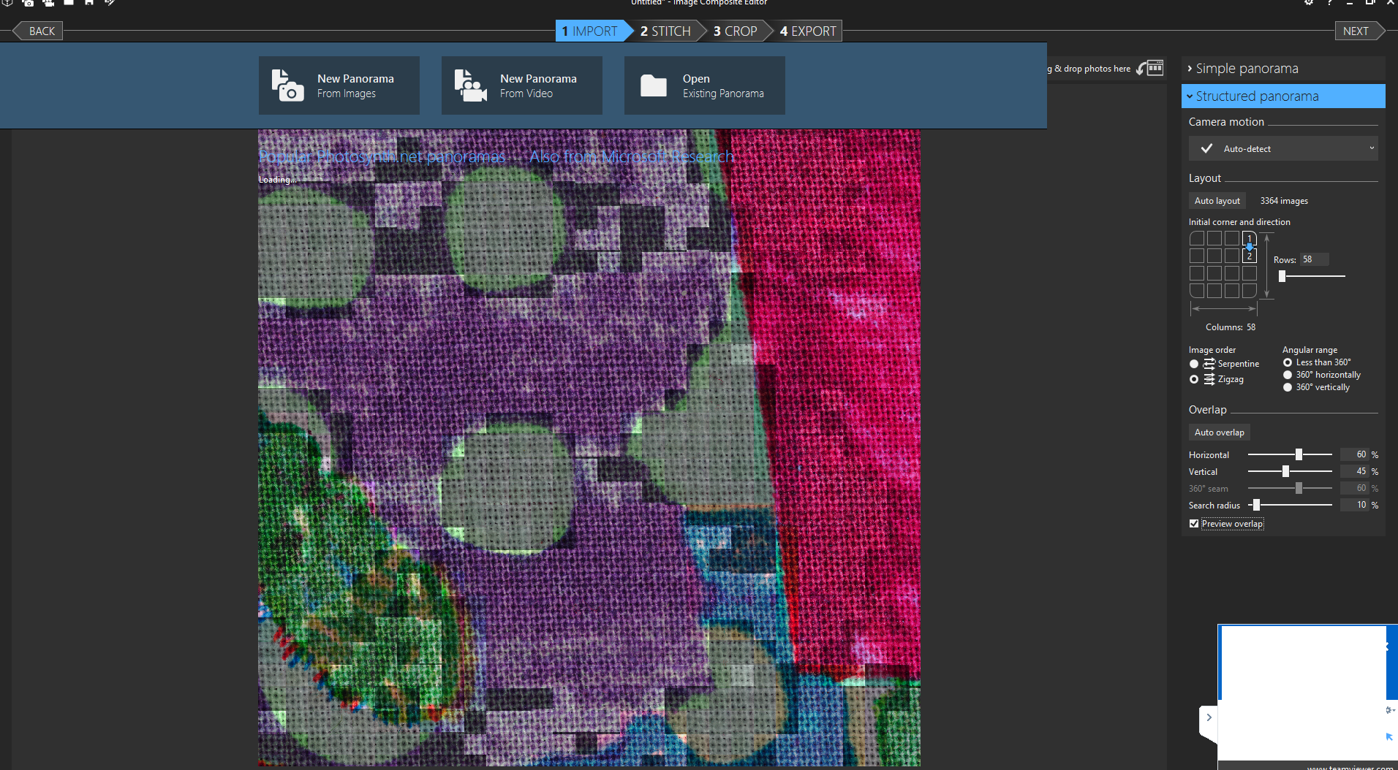
Task: Expand the Simple panorama section
Action: [1247, 69]
